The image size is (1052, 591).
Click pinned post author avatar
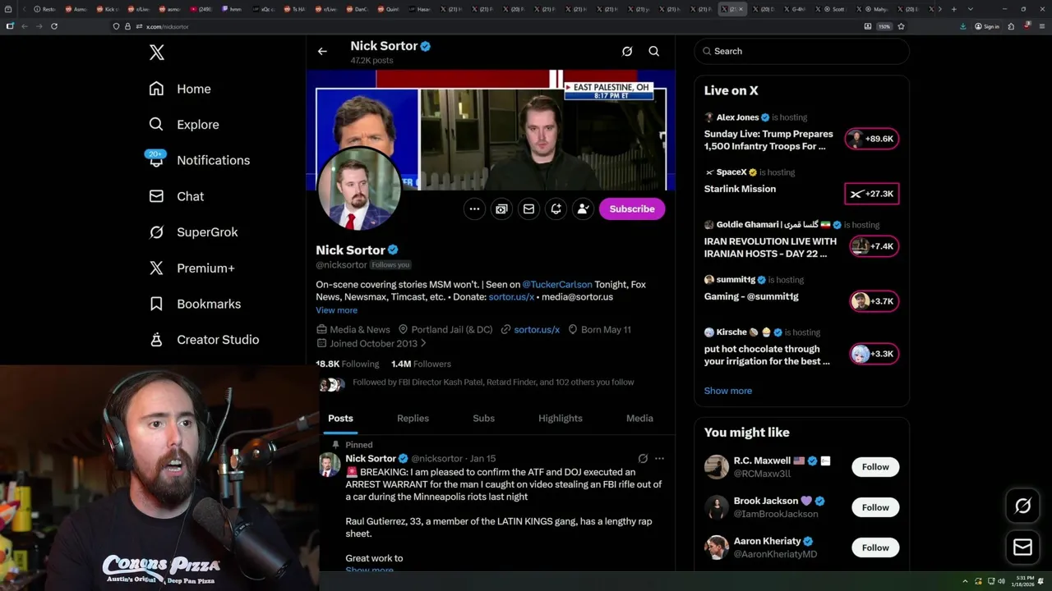pos(330,465)
